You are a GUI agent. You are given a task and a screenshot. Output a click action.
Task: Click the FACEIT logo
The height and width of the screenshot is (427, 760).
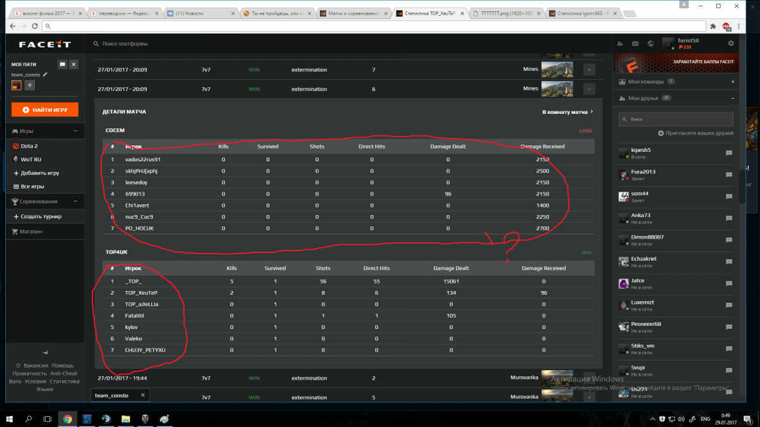pyautogui.click(x=44, y=44)
